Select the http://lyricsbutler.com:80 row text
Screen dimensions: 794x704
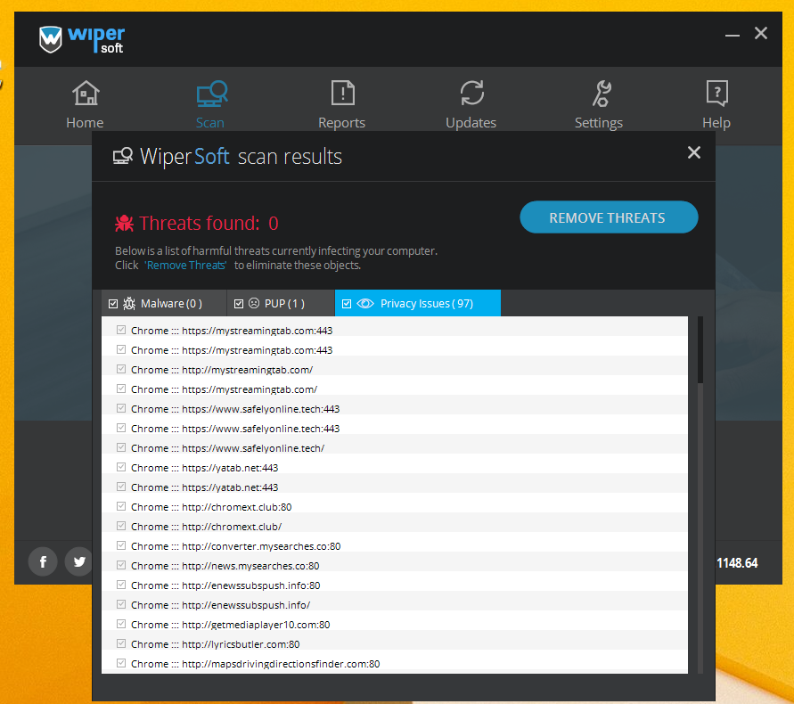(216, 644)
